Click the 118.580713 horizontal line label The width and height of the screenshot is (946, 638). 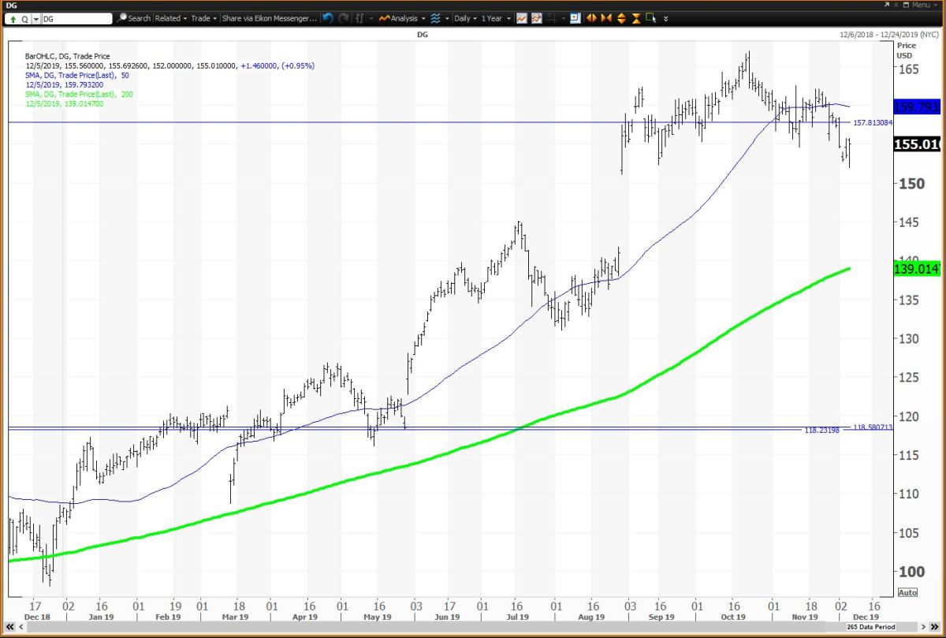873,427
